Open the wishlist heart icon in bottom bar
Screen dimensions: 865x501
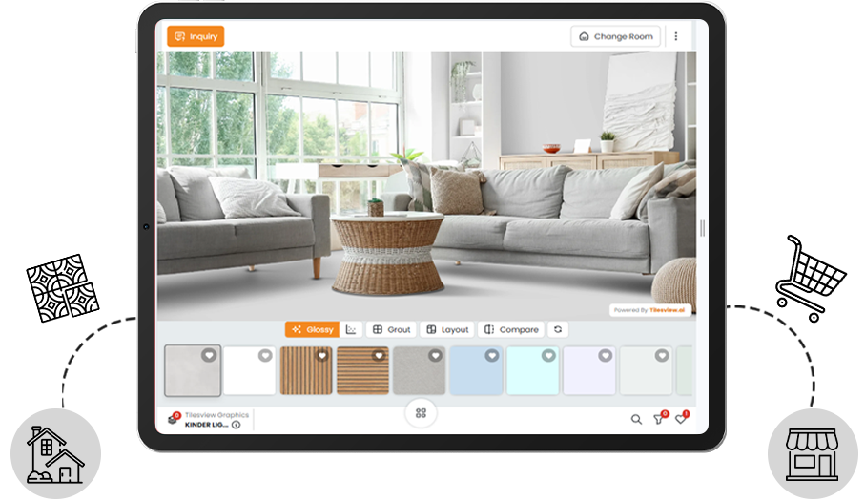click(x=680, y=419)
